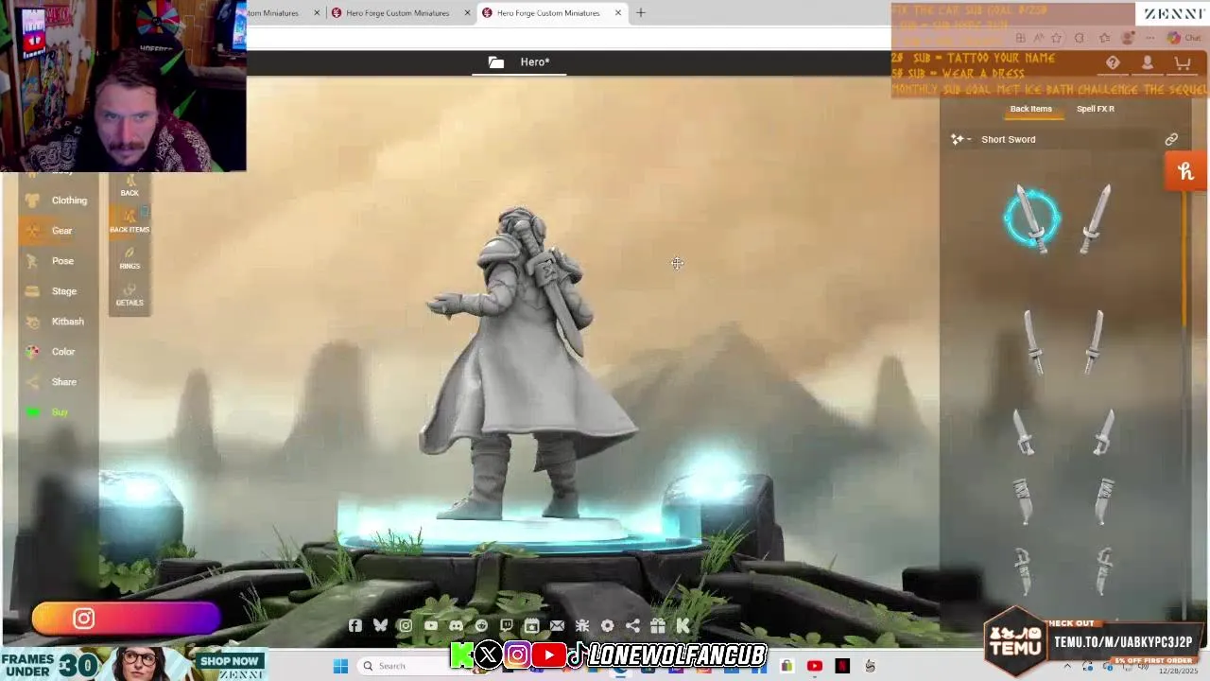The width and height of the screenshot is (1210, 681).
Task: Open the Pose category
Action: pyautogui.click(x=57, y=261)
